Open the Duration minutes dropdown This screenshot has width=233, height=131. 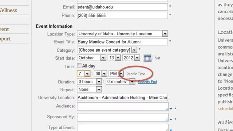121,82
